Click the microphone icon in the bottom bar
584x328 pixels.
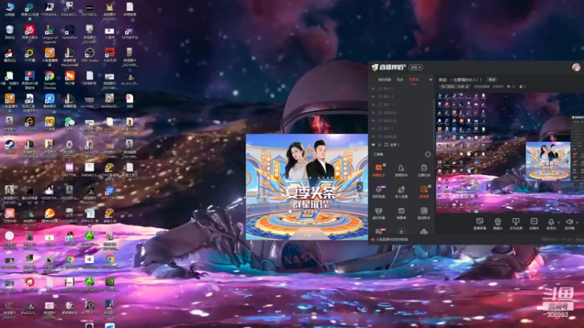551,222
